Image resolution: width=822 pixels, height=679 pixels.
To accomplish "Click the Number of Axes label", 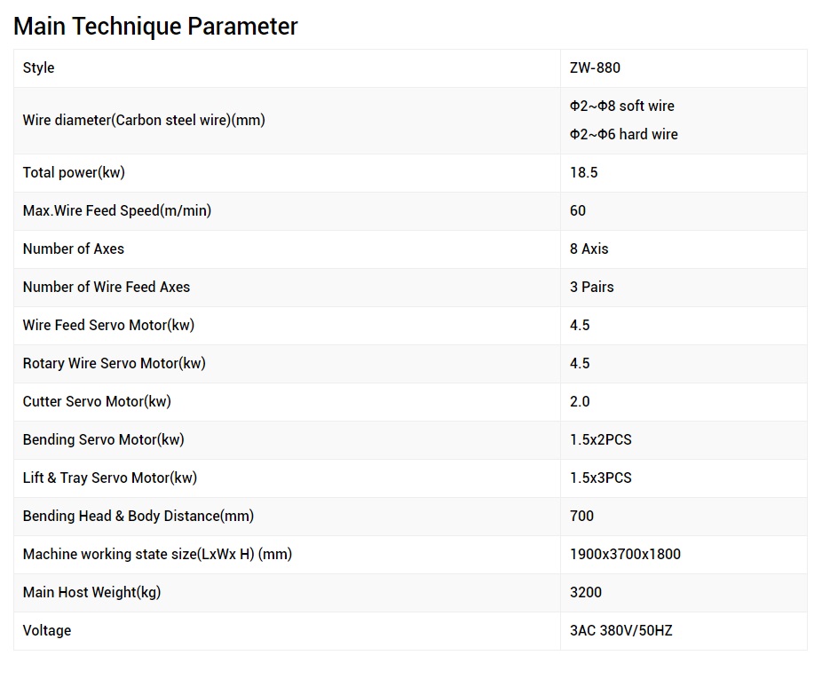I will pos(74,249).
